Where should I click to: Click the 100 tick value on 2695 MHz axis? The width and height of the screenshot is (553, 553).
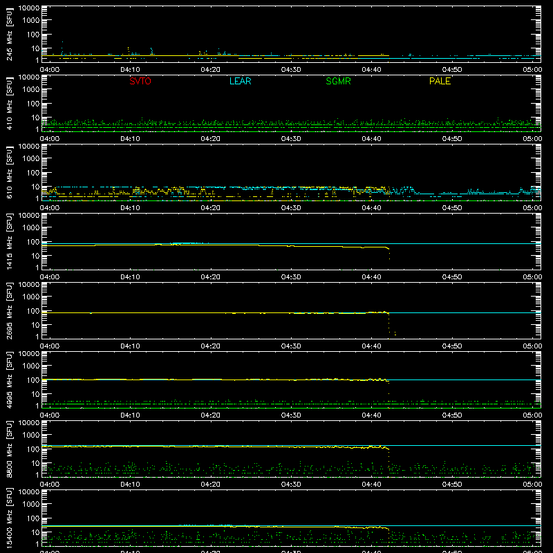click(x=33, y=311)
